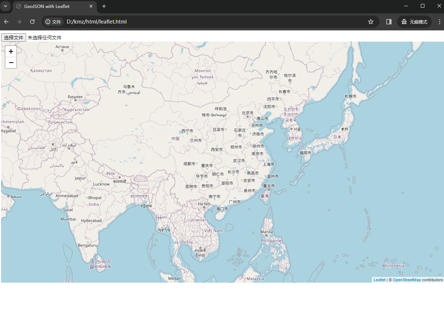444x312 pixels.
Task: Close the GeoJSON with Leaflet tab
Action: 91,6
